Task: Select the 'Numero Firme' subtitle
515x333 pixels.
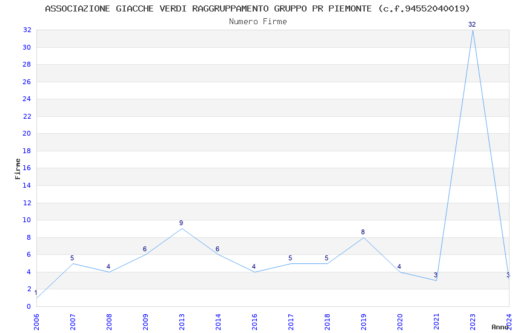Action: [x=258, y=22]
